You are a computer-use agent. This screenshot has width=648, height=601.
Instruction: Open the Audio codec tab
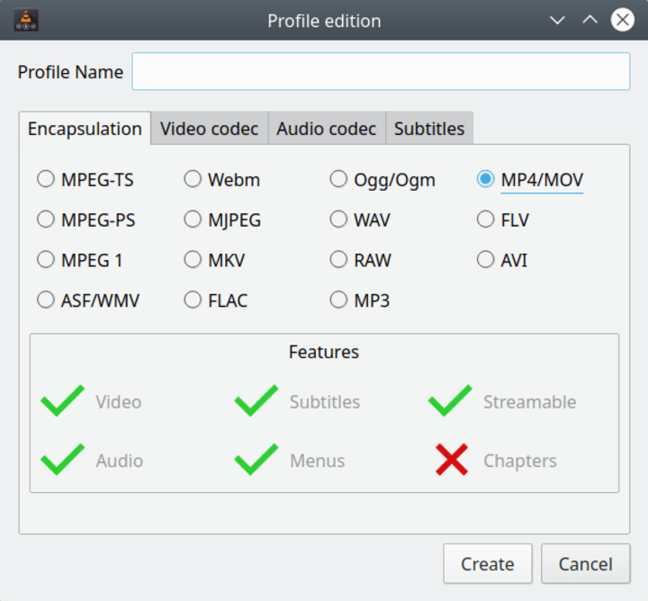tap(326, 129)
